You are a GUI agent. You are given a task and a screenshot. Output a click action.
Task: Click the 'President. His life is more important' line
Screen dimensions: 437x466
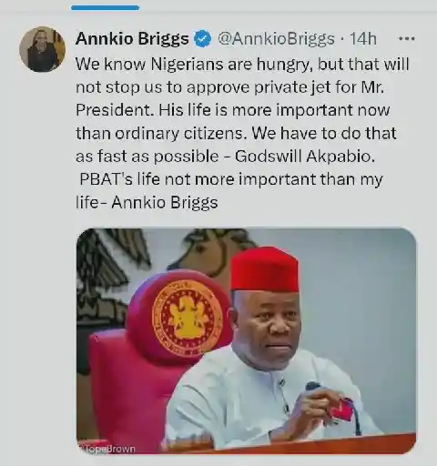233,110
